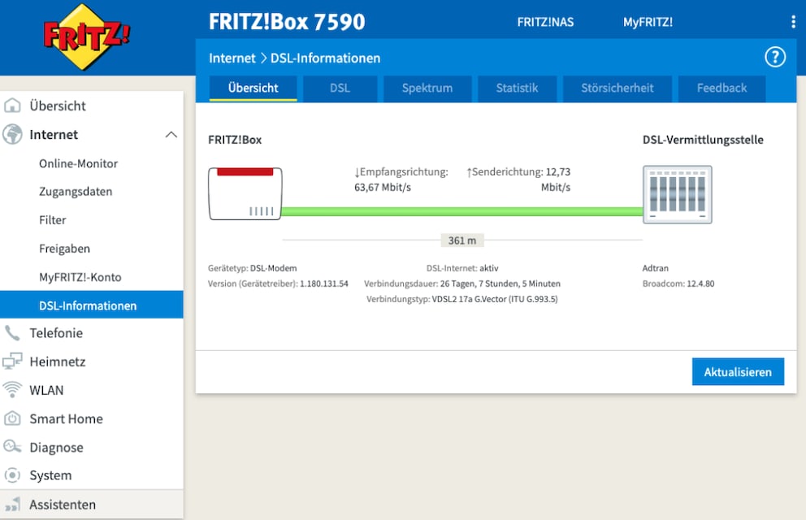The image size is (806, 520).
Task: Click the power icon beside Smart Home
Action: coord(12,418)
